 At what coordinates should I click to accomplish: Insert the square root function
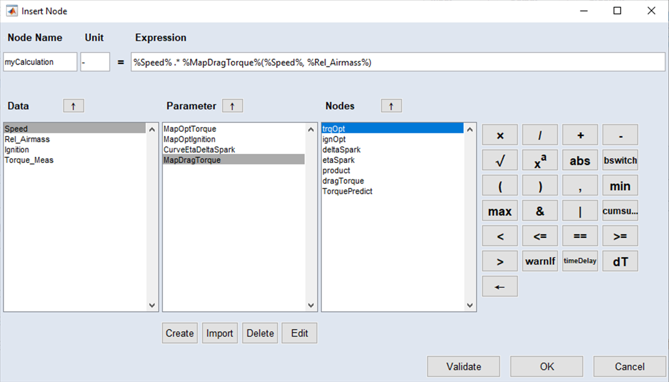(x=500, y=160)
